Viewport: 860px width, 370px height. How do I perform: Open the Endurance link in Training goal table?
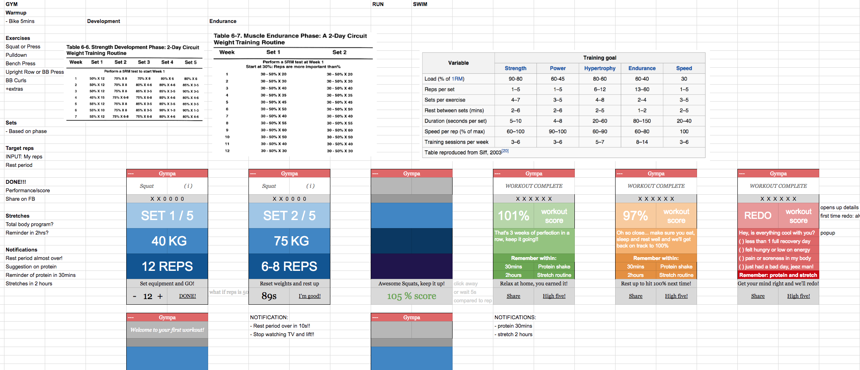642,68
